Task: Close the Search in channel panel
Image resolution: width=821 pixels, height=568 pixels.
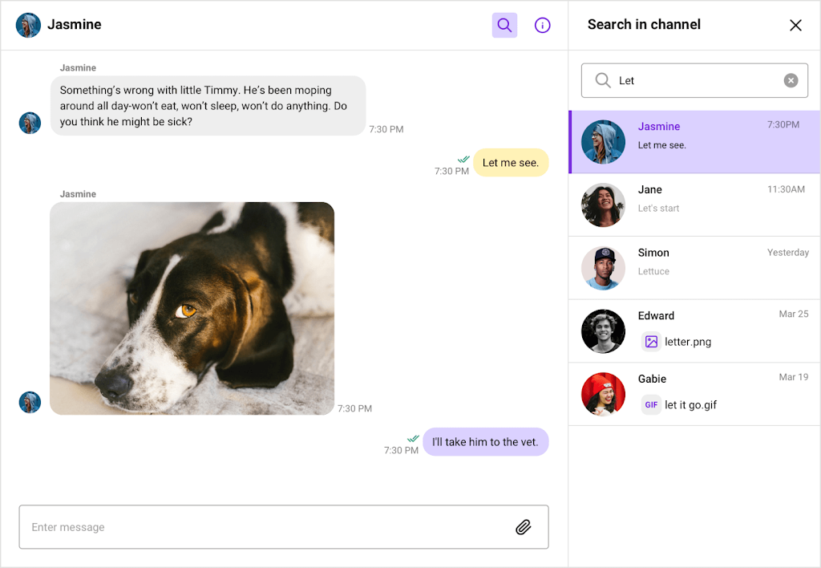Action: (795, 25)
